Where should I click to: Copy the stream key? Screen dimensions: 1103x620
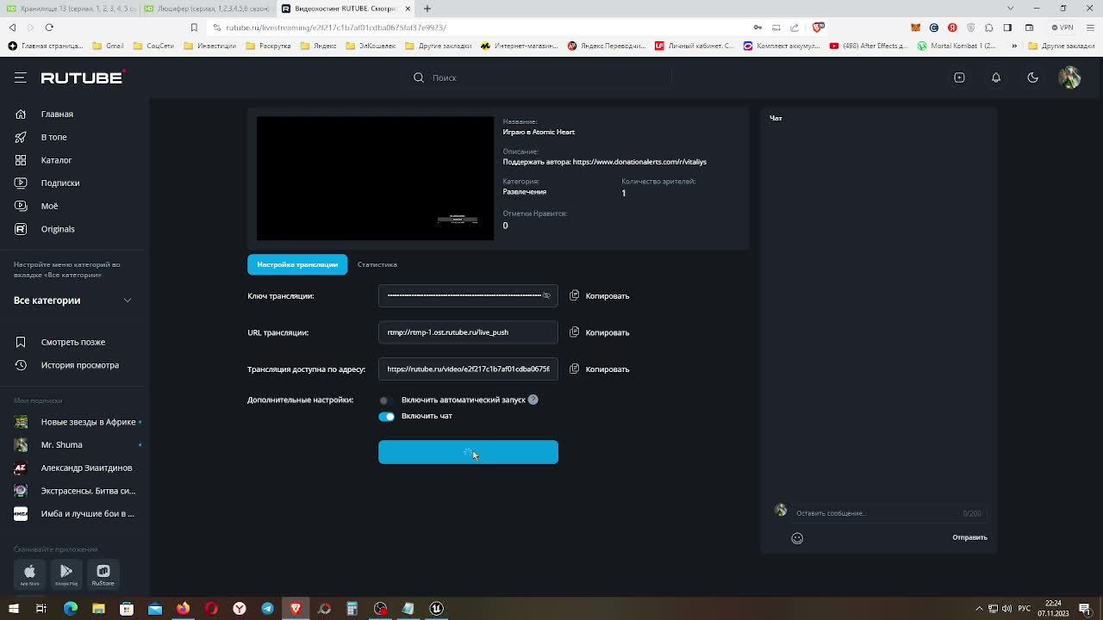pyautogui.click(x=600, y=296)
